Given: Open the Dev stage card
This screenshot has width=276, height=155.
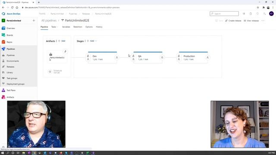Looking at the screenshot, I should coord(103,57).
